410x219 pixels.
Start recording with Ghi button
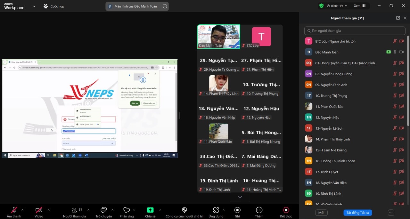pos(237,210)
